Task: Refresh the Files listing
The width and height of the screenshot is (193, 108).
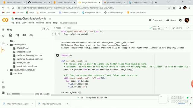Action: click(x=17, y=35)
